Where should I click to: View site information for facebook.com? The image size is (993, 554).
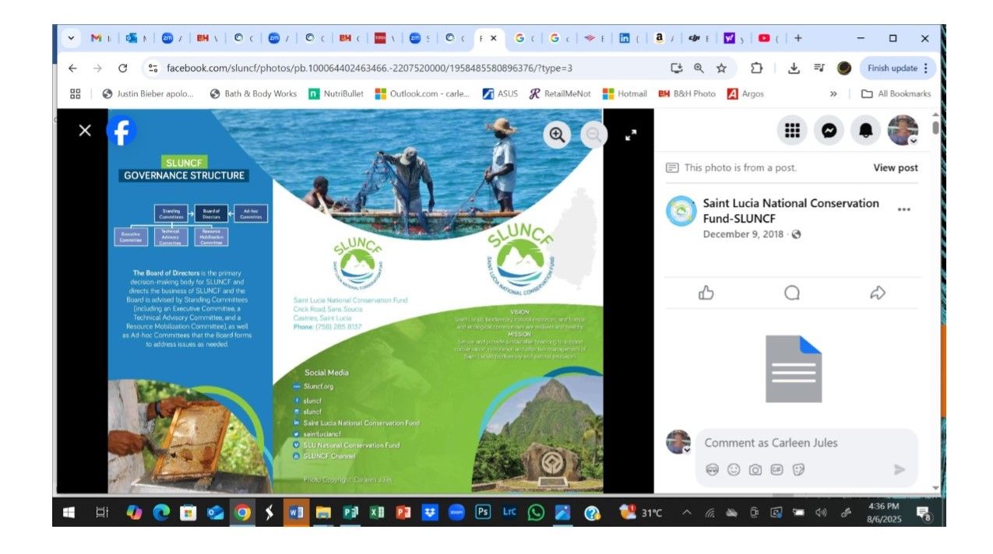coord(153,68)
